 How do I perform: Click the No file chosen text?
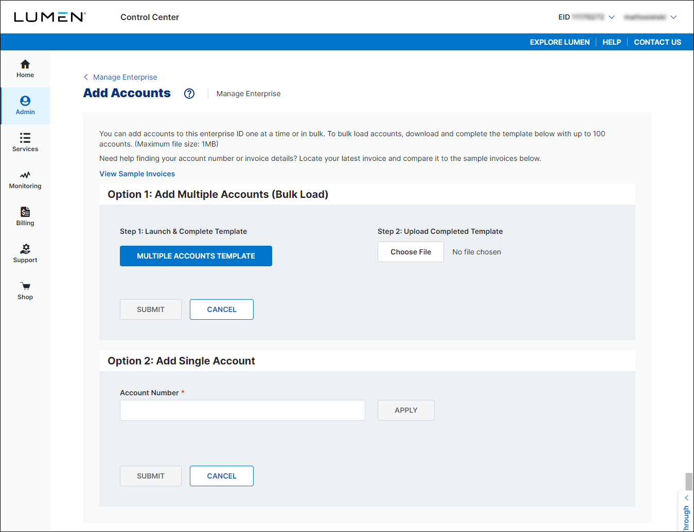coord(476,252)
